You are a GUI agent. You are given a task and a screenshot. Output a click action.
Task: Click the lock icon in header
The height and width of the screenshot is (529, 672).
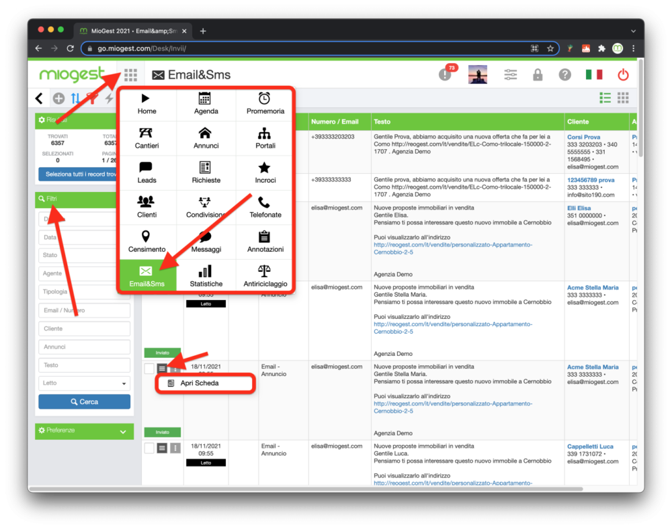tap(538, 75)
